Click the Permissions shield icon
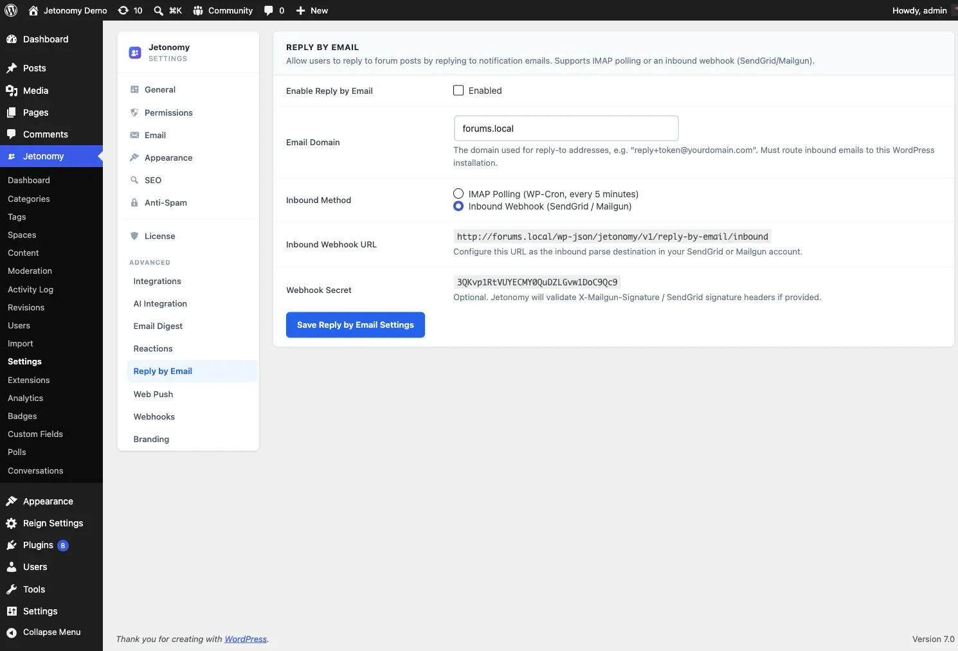 point(134,112)
